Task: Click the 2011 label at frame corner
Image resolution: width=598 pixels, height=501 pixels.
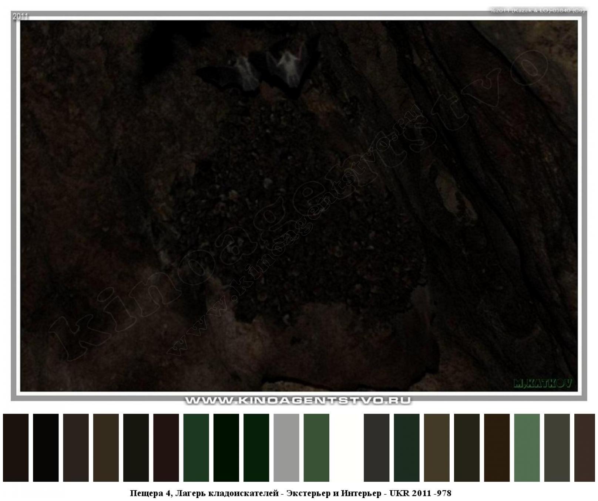Action: pos(20,16)
